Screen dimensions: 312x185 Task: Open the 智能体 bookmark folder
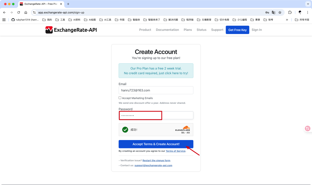(x=134, y=20)
